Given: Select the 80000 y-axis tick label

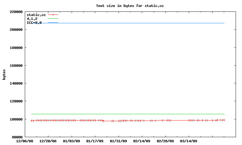Looking at the screenshot, I should click(x=17, y=137).
